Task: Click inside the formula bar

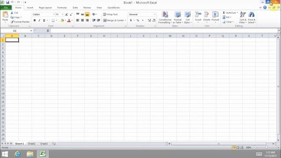Action: click(x=164, y=31)
